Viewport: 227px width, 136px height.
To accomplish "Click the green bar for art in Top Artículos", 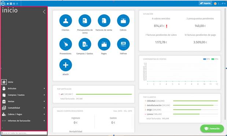I will tap(104, 94).
